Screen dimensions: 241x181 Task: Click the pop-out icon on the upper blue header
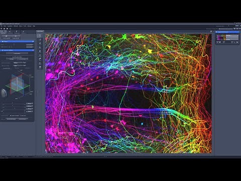click(33, 41)
